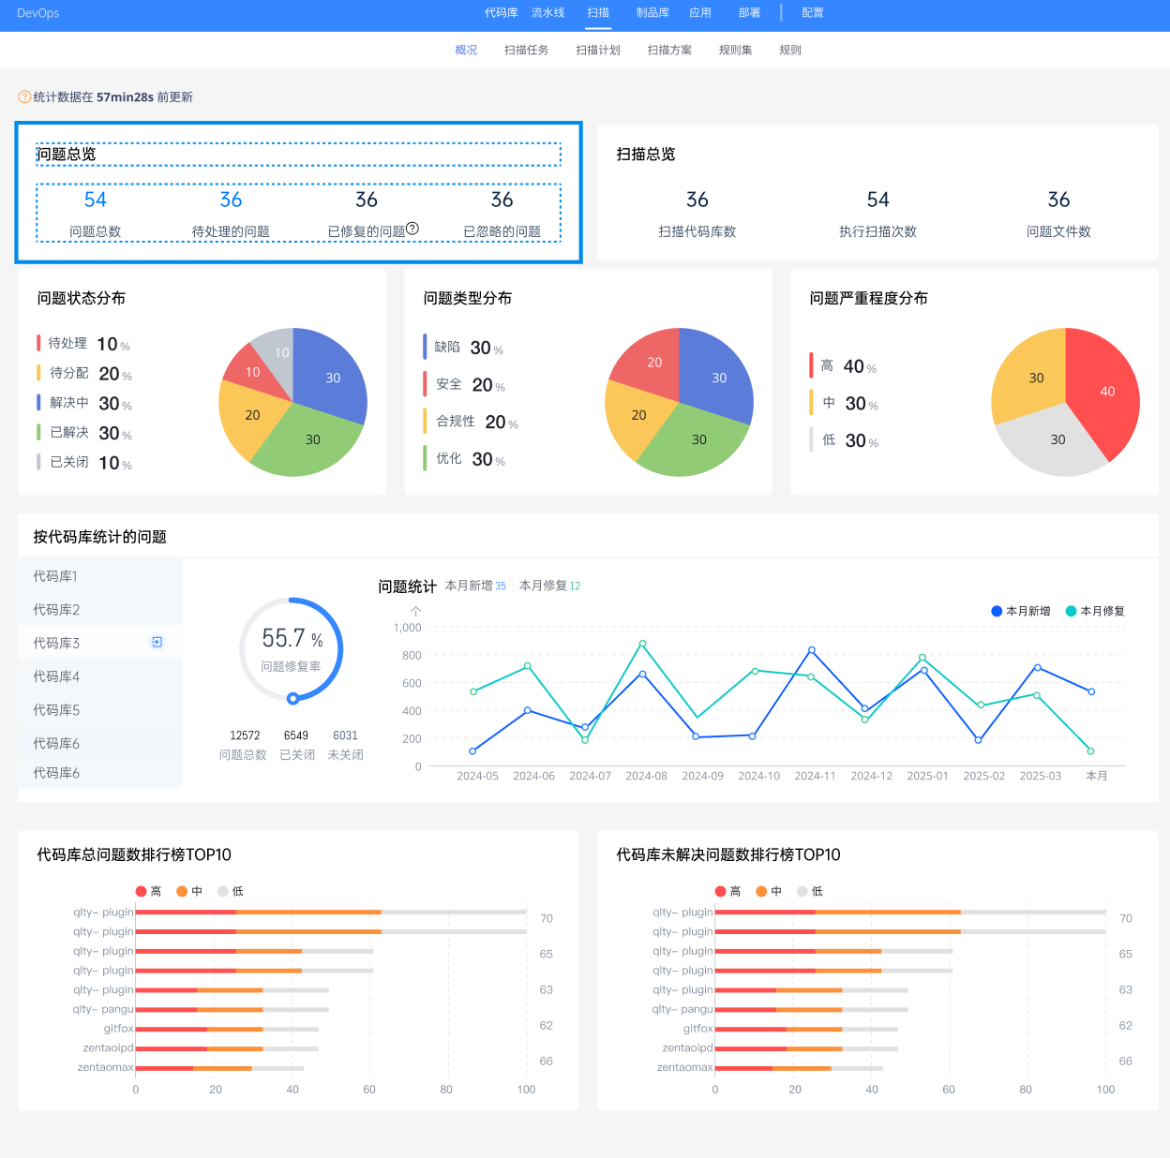Toggle 低 legend in 代码库未解决问题数排行榜 chart

810,891
